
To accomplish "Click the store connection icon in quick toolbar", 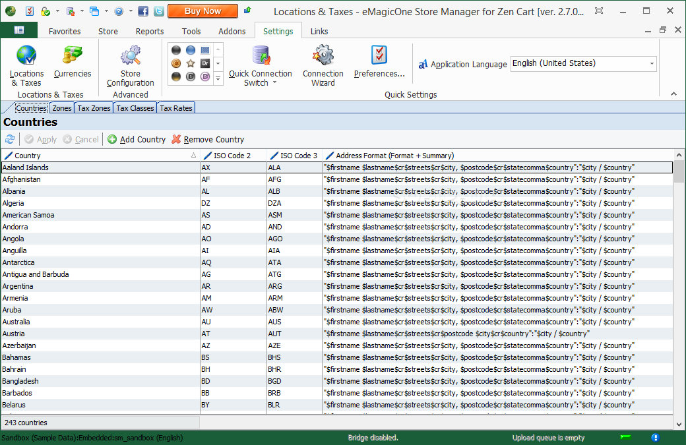I will coord(70,11).
